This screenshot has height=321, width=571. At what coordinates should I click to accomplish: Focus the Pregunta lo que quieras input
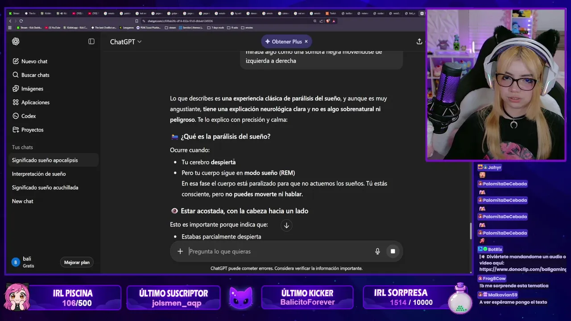(x=279, y=251)
